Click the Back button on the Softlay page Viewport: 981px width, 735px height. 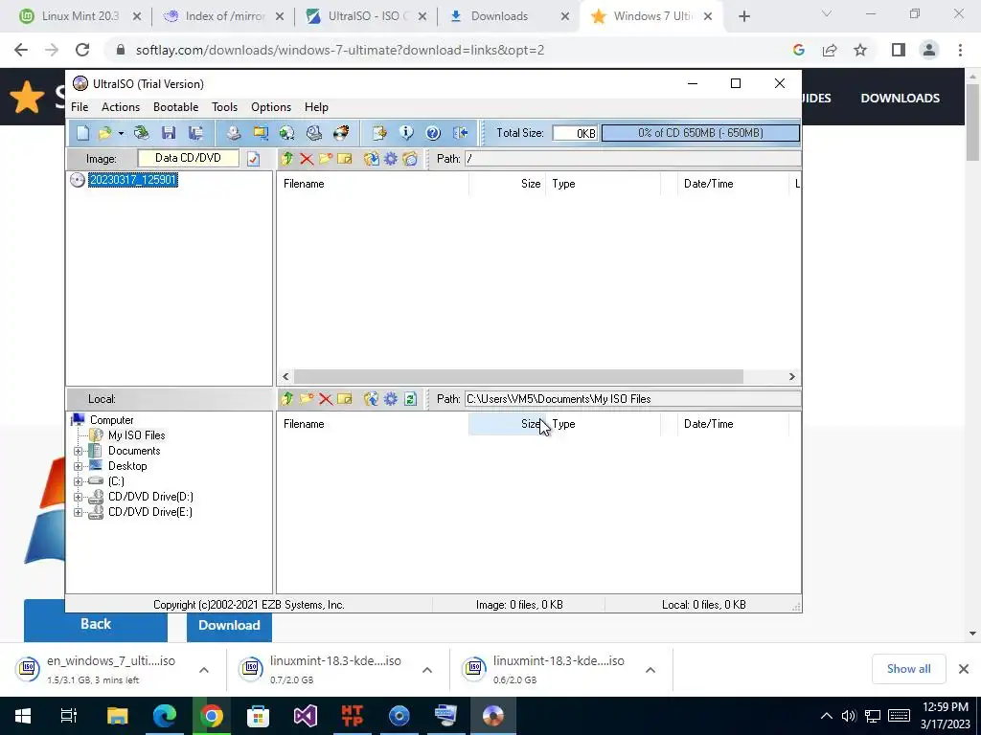pyautogui.click(x=96, y=624)
